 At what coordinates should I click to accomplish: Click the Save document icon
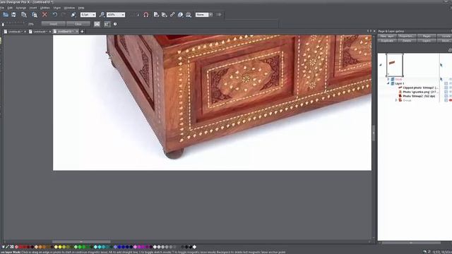pos(13,15)
